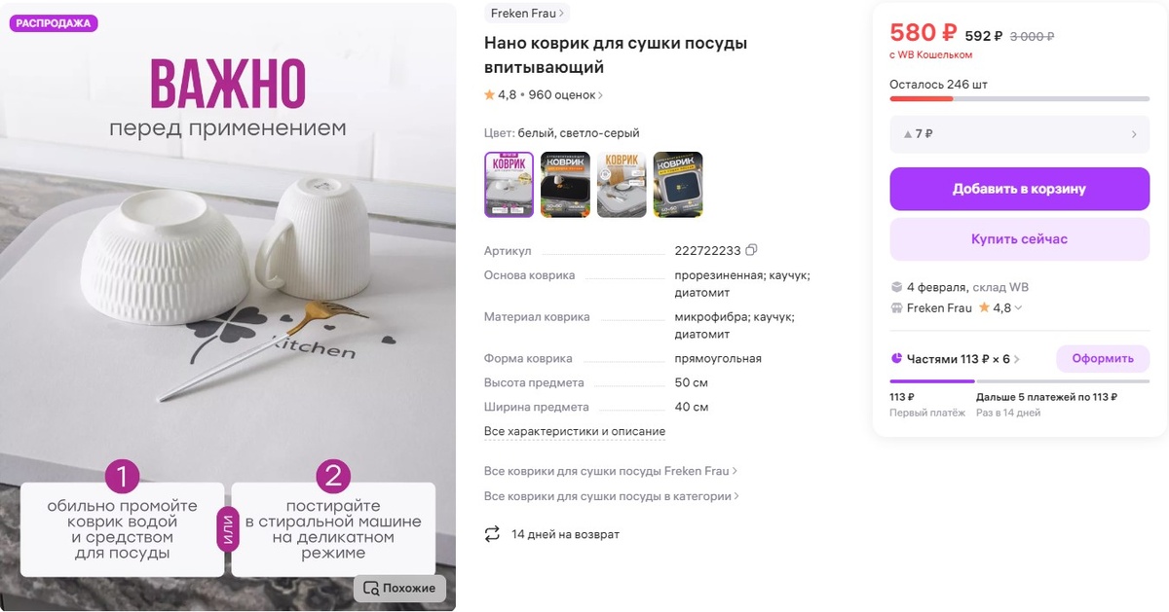Open the Freken Frau brand tag
Screen dimensions: 1169x612
coord(527,14)
